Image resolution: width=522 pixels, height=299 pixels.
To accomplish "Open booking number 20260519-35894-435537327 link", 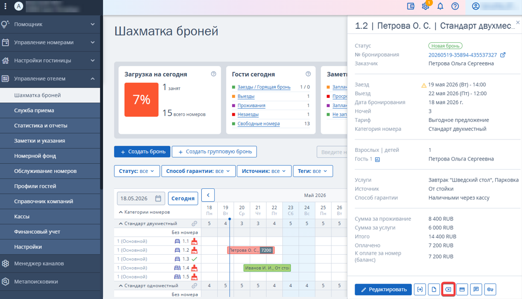I will 462,55.
